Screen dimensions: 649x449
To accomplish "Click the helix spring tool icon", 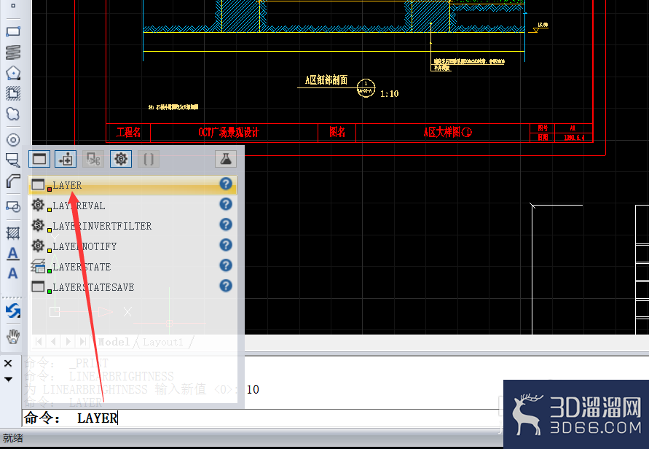I will click(x=13, y=52).
